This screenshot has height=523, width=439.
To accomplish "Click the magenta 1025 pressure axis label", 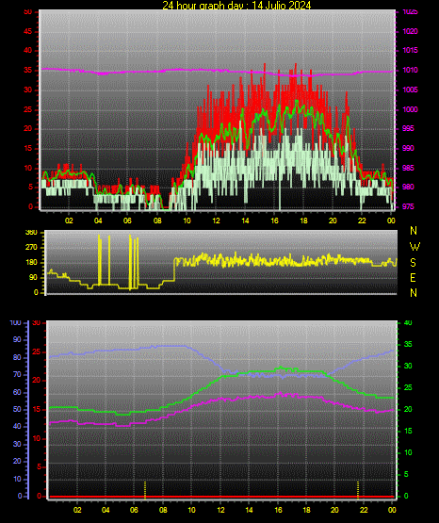I will pyautogui.click(x=410, y=12).
